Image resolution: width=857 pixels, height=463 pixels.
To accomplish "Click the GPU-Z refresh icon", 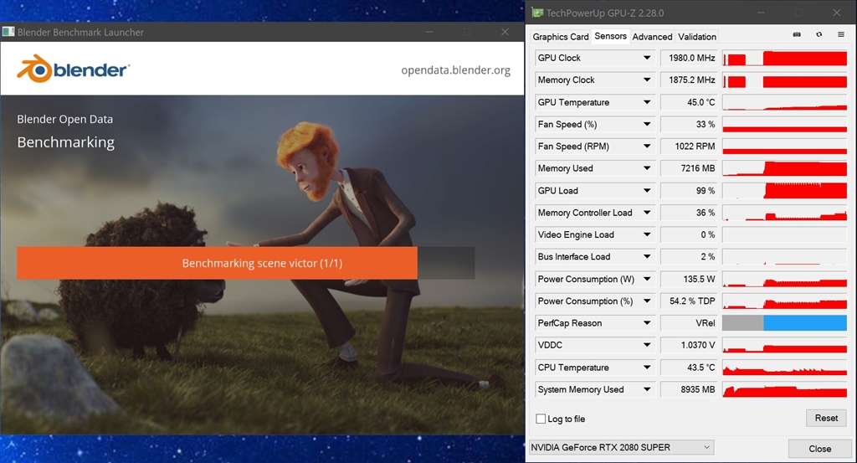I will coord(819,34).
